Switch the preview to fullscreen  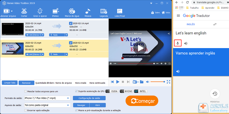168,82
